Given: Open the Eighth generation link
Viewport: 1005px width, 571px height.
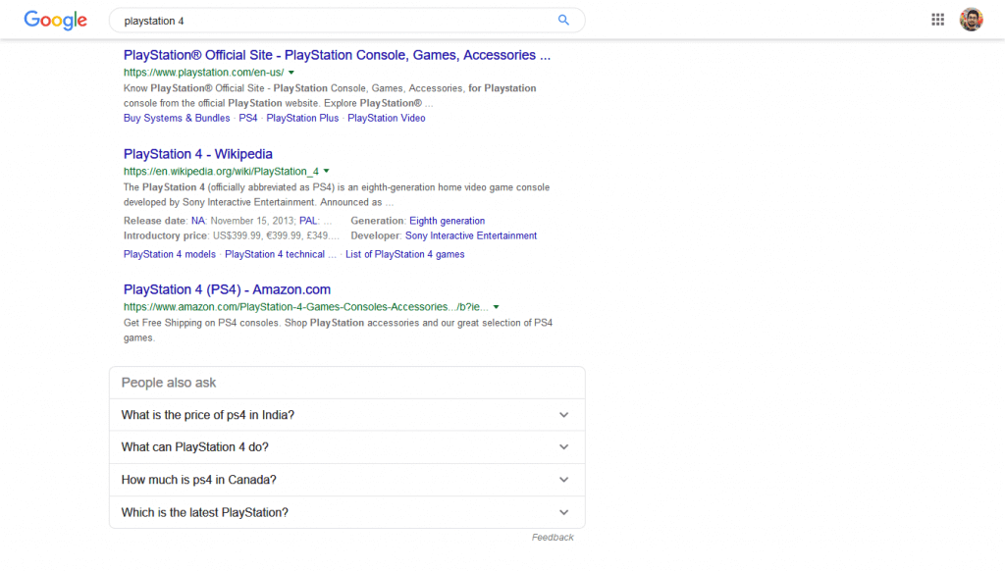Looking at the screenshot, I should [x=448, y=221].
